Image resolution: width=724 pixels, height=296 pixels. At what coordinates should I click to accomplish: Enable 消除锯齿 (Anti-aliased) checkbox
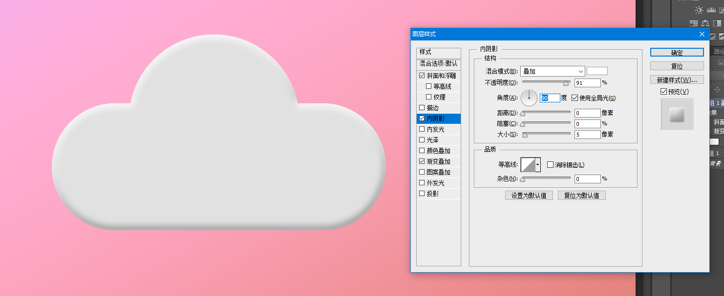550,165
